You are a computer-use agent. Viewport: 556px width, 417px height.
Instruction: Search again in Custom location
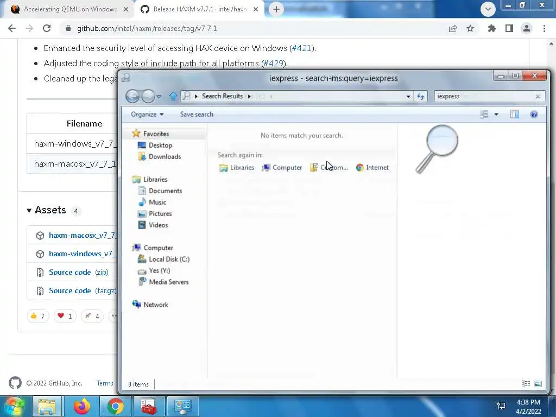point(328,167)
